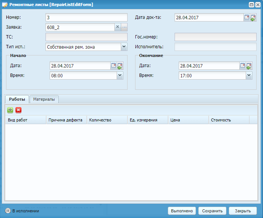Click the В исполнении pause status icon

point(8,211)
